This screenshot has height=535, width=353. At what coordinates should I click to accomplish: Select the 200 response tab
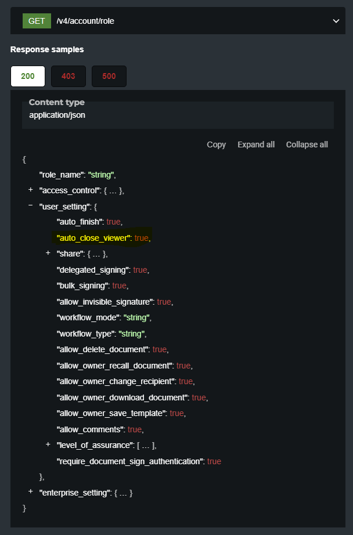28,76
